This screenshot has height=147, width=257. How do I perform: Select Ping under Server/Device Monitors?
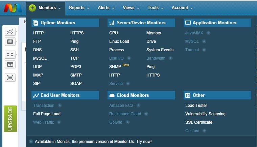click(x=150, y=67)
